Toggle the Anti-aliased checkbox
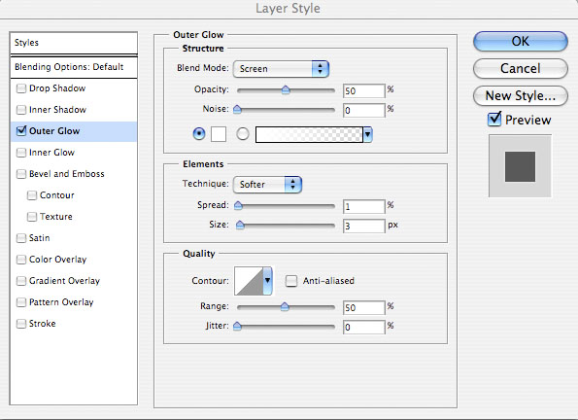Viewport: 578px width, 420px height. [291, 281]
